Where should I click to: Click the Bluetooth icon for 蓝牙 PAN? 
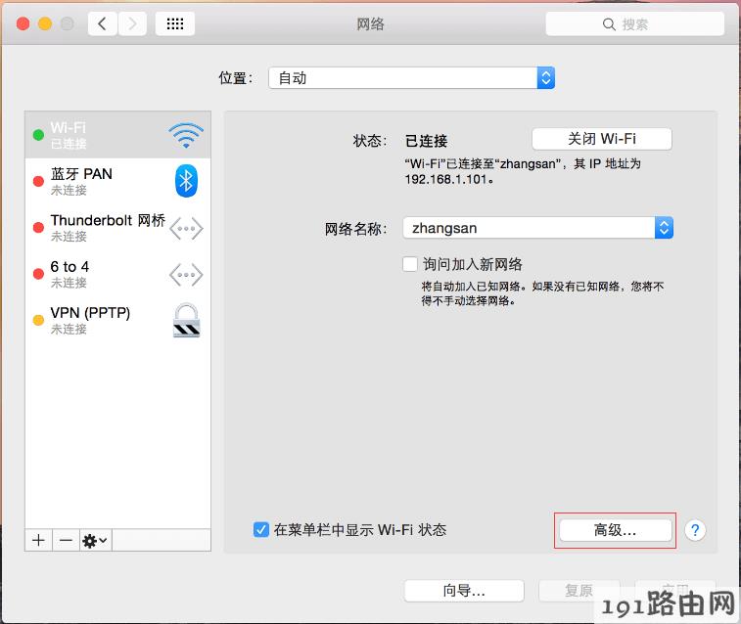(x=186, y=181)
